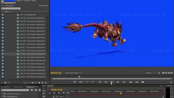Image resolution: width=174 pixels, height=98 pixels.
Task: Play the sequence in the Program monitor
Action: [112, 82]
